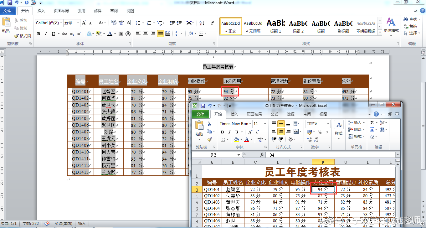Toggle Bold in Excel font group

coord(222,132)
